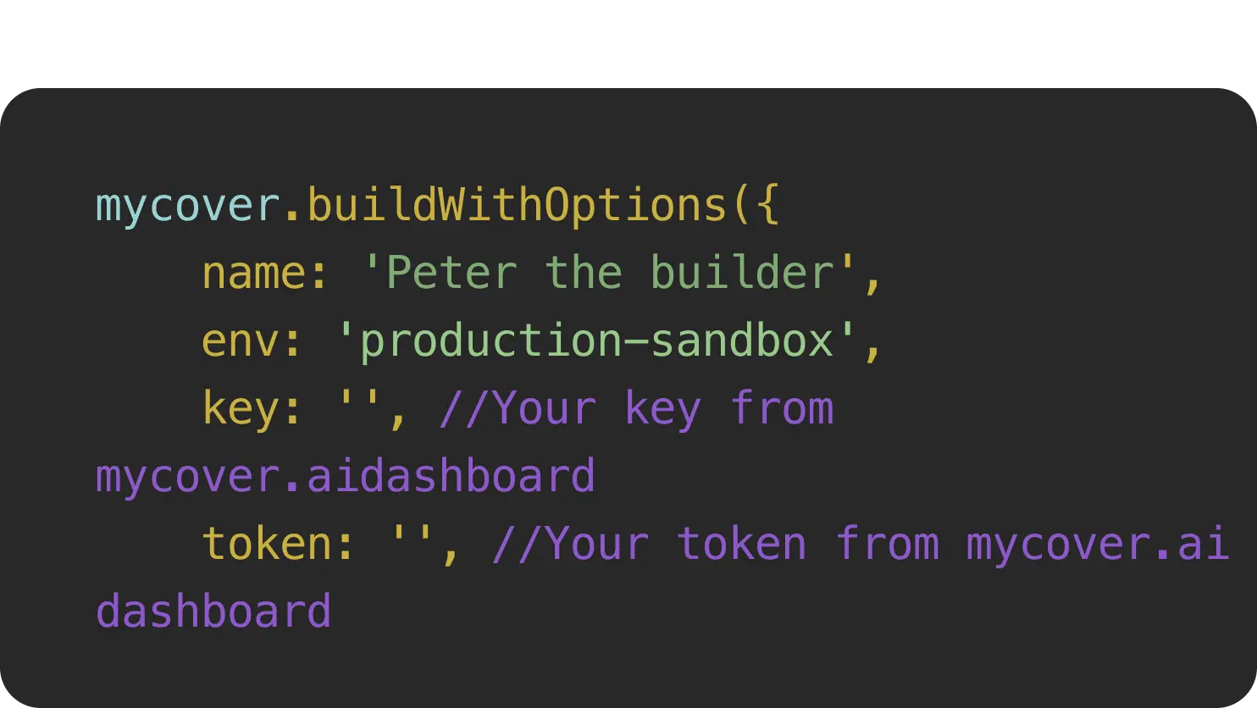
Task: Click the word Peter in the string
Action: 451,274
